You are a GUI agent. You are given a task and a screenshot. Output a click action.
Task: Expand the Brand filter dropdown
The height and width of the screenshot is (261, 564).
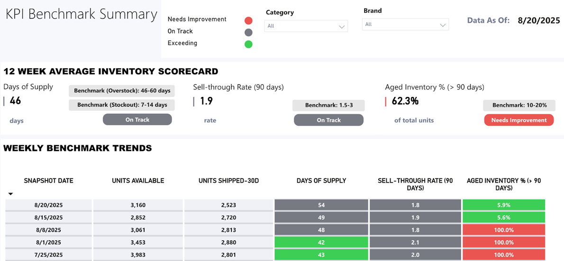coord(405,25)
